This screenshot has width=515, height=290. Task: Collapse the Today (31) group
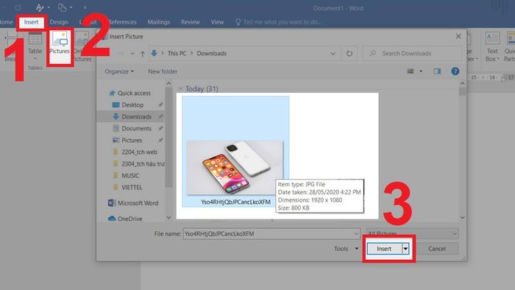click(x=180, y=88)
